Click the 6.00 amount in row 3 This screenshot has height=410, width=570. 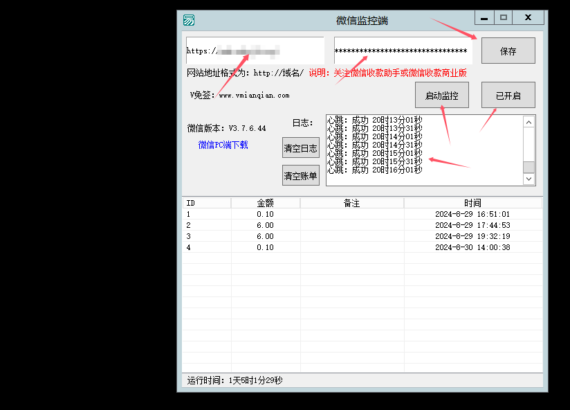(x=265, y=236)
